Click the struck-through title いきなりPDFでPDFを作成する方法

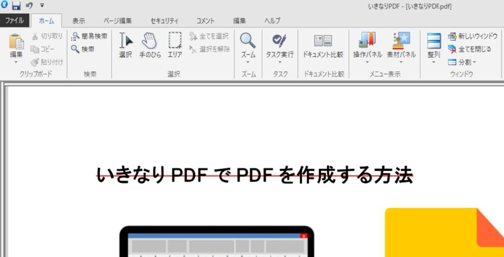[x=255, y=175]
